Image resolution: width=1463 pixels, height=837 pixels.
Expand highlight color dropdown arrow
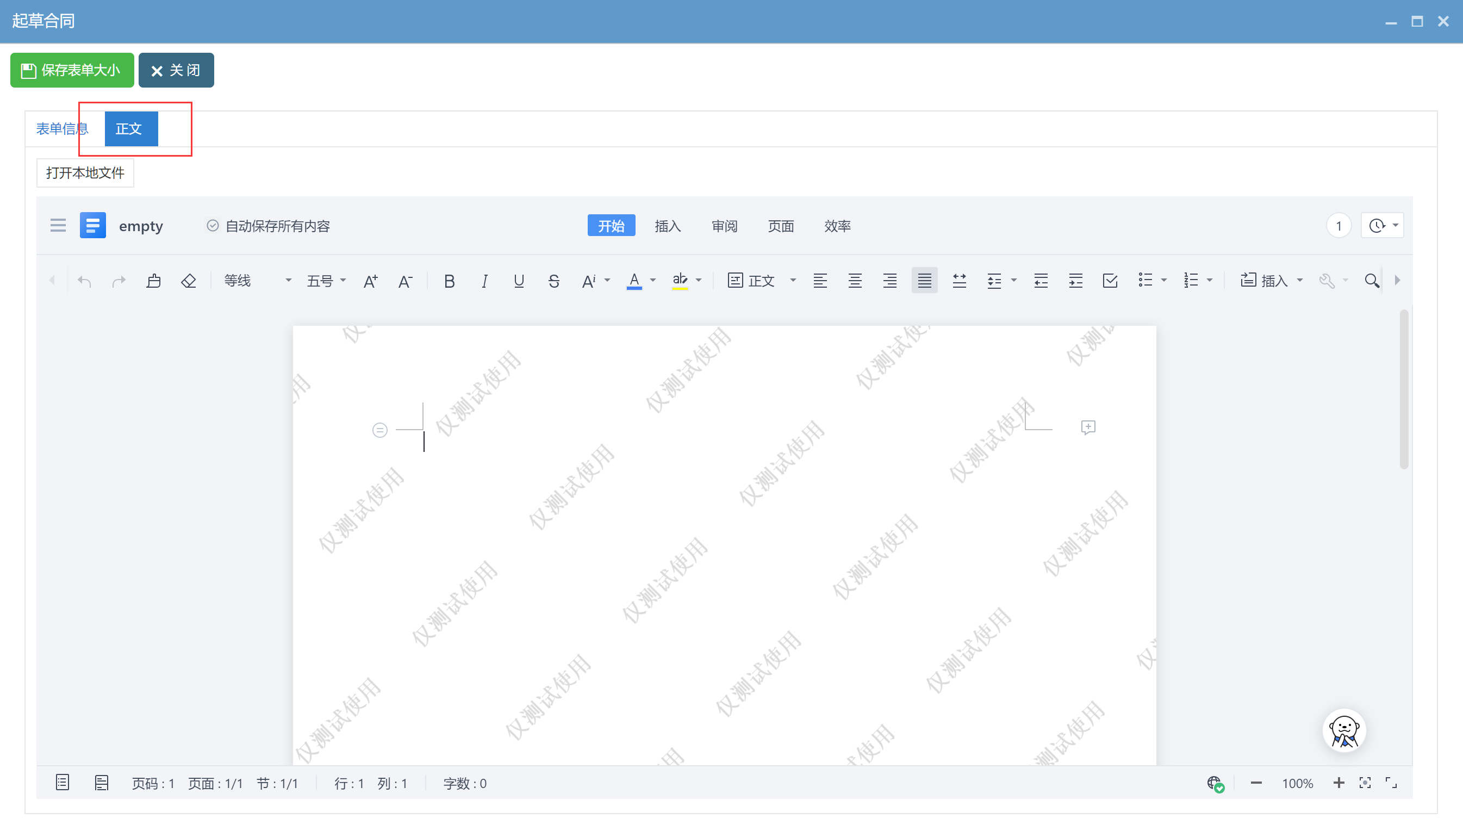(699, 281)
